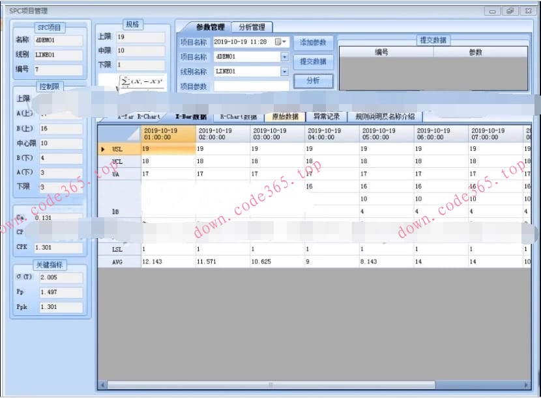Viewport: 541px width, 398px height.
Task: Select the AVG row header
Action: [x=119, y=262]
